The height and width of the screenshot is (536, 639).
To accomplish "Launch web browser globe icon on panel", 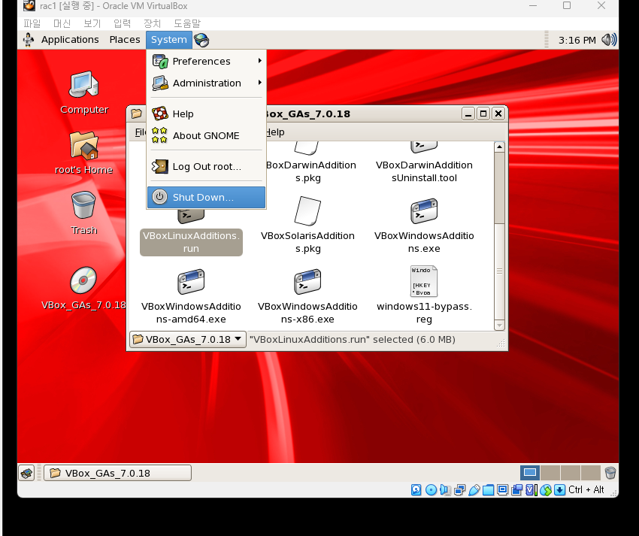I will click(201, 40).
